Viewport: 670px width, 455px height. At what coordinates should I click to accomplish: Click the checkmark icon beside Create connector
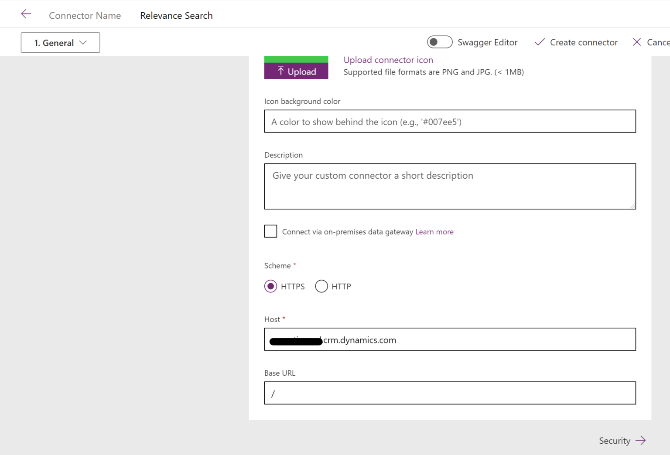point(540,42)
